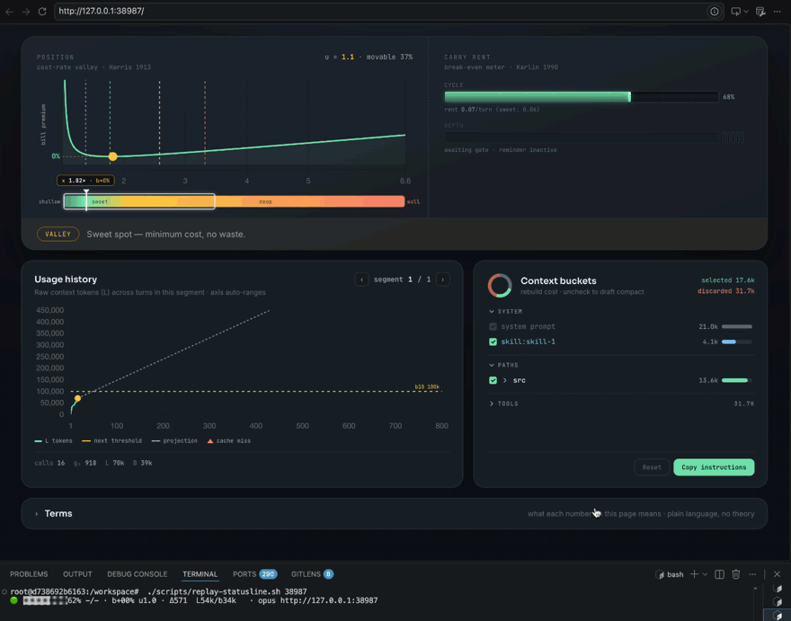Click the Copy instructions button

(714, 467)
